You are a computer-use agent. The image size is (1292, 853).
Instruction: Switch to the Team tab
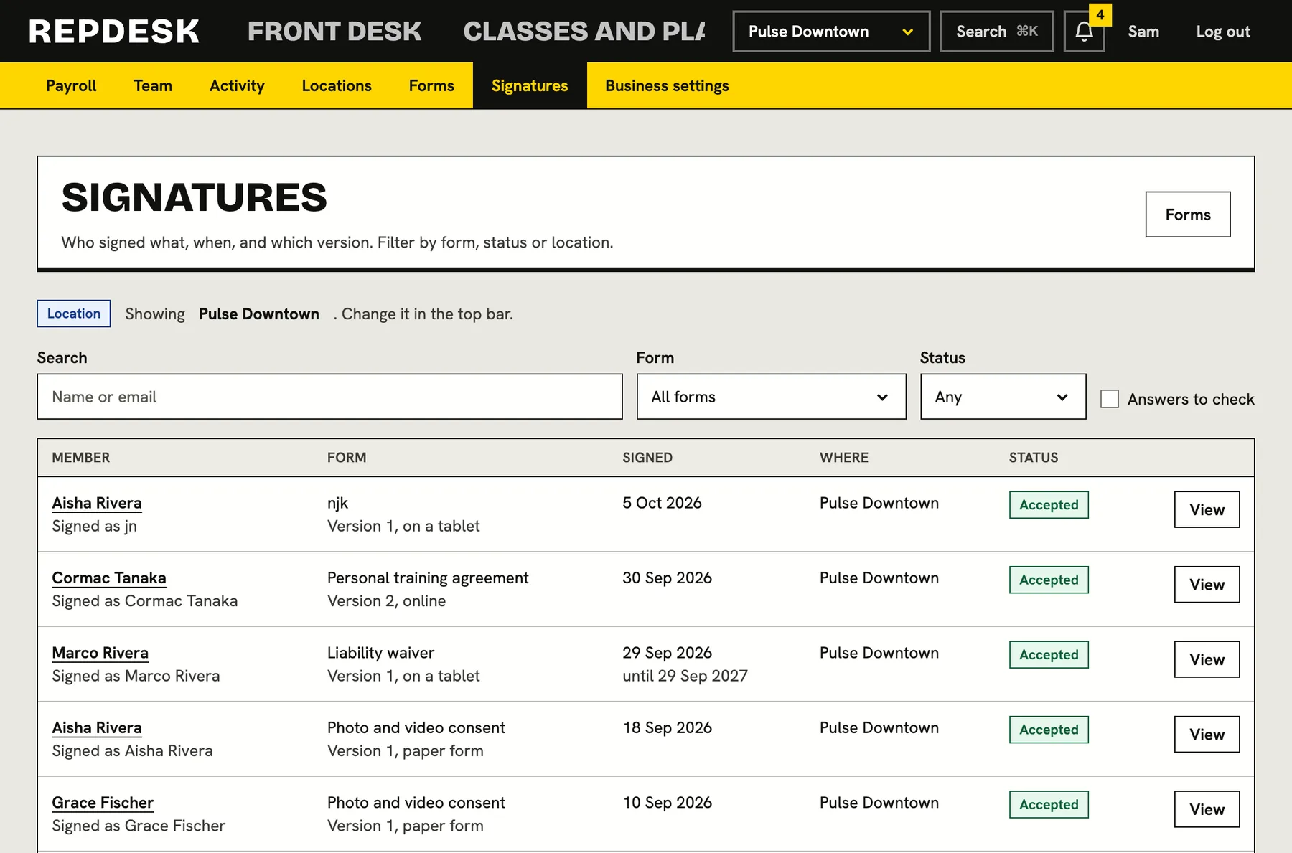coord(153,85)
